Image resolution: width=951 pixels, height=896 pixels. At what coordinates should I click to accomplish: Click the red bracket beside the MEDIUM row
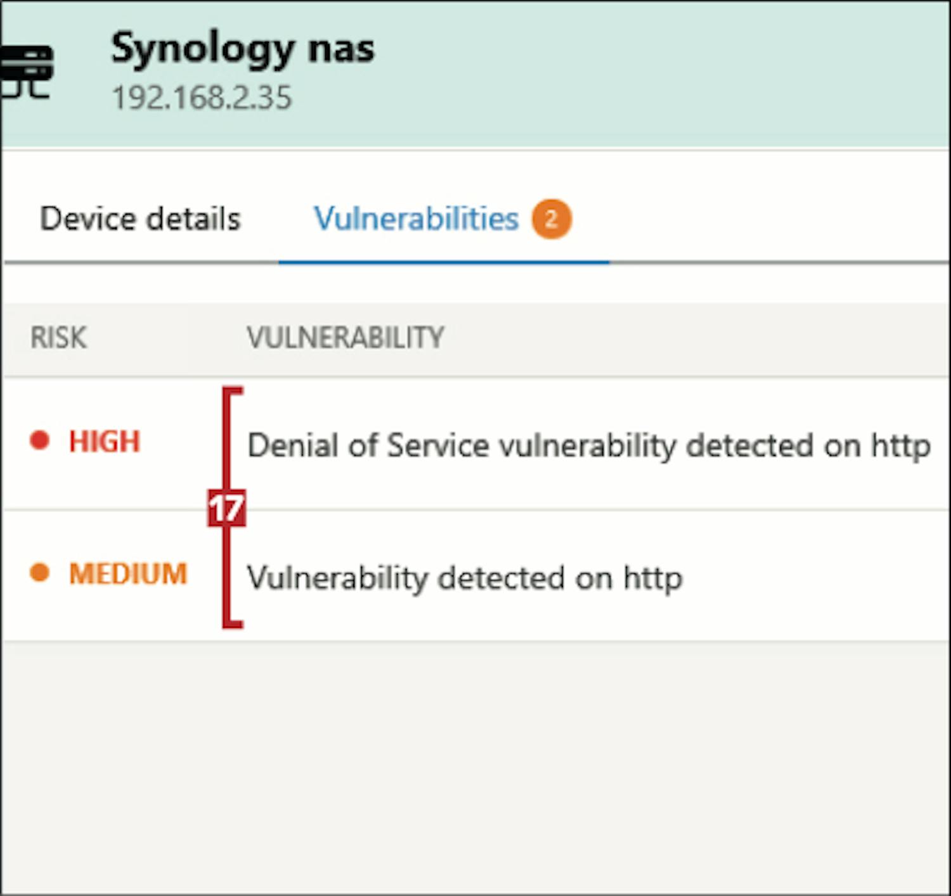[x=227, y=577]
